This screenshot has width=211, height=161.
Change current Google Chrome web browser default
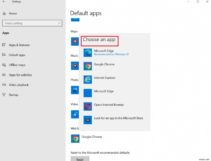[x=92, y=137]
